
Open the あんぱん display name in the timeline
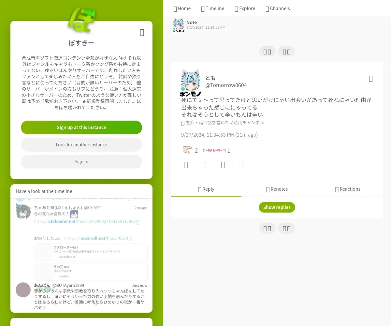point(42,285)
